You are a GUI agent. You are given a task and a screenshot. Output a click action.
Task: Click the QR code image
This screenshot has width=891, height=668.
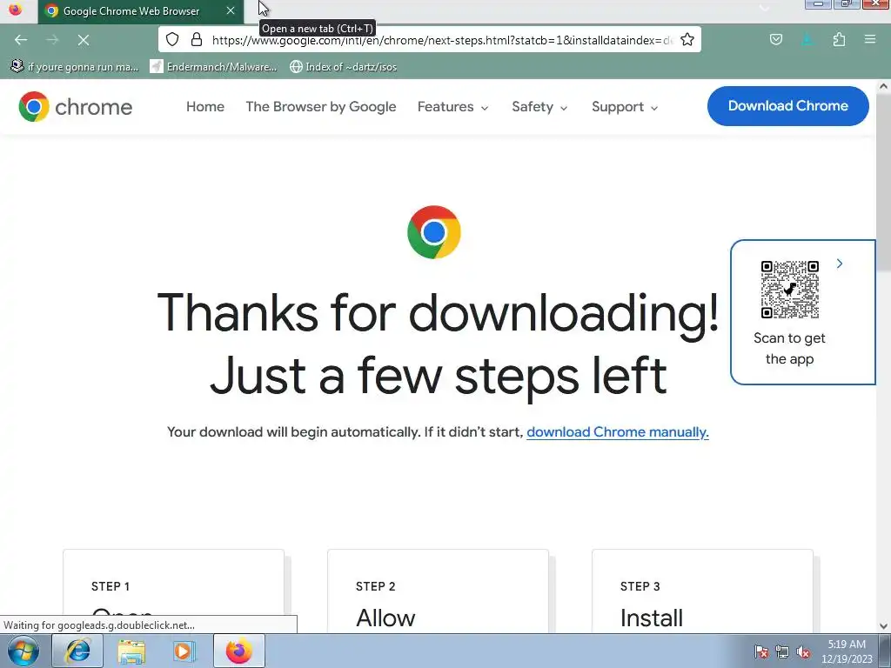tap(789, 289)
